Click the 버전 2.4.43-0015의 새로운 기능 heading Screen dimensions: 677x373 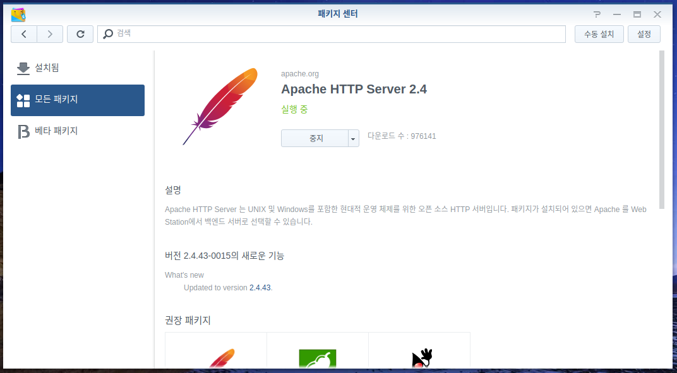[225, 256]
